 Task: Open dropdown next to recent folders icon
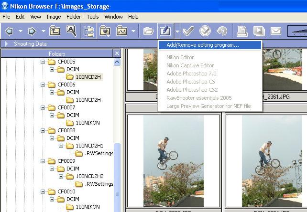point(133,31)
